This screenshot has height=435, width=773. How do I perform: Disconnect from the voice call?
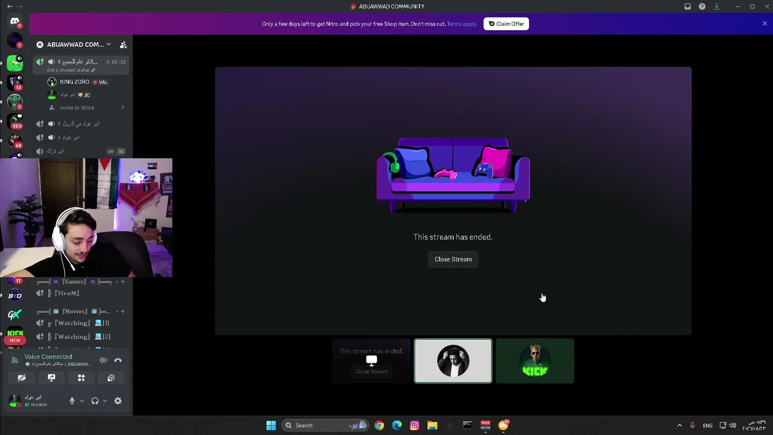click(x=118, y=360)
